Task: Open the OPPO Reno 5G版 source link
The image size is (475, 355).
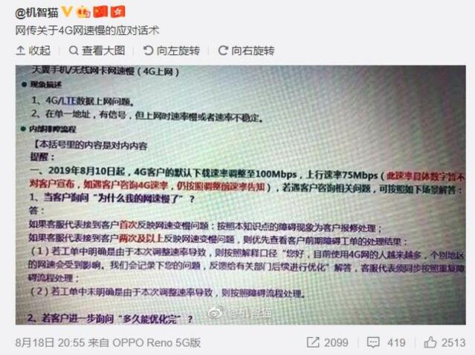Action: (157, 342)
